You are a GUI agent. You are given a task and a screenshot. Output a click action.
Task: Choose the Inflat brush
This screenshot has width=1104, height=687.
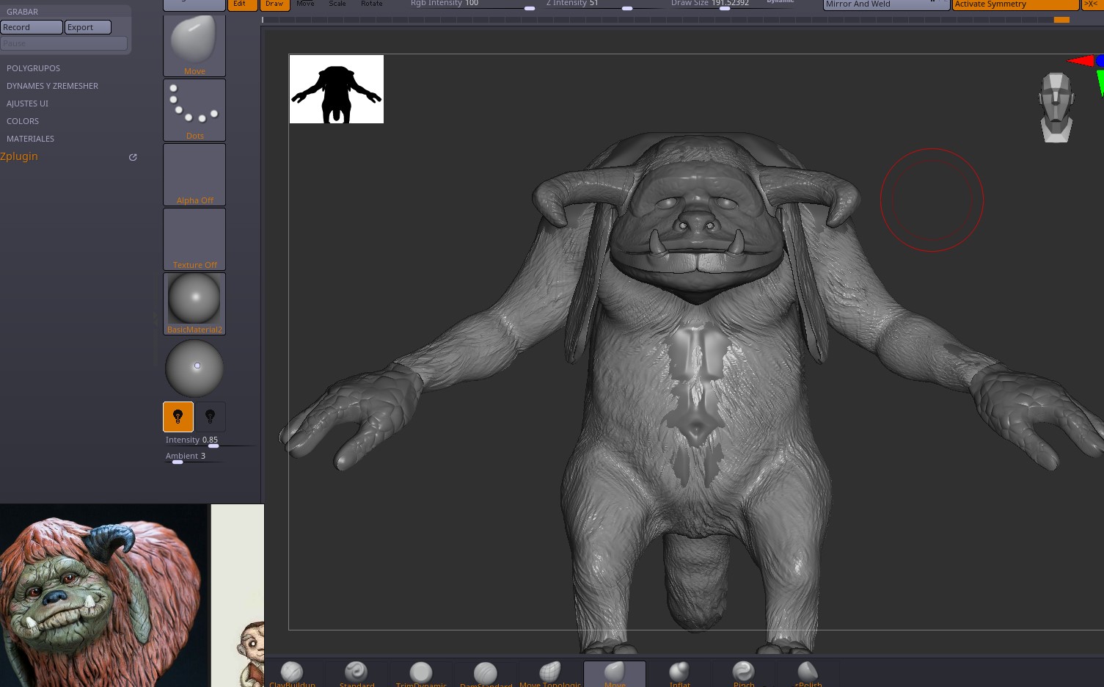pos(679,674)
